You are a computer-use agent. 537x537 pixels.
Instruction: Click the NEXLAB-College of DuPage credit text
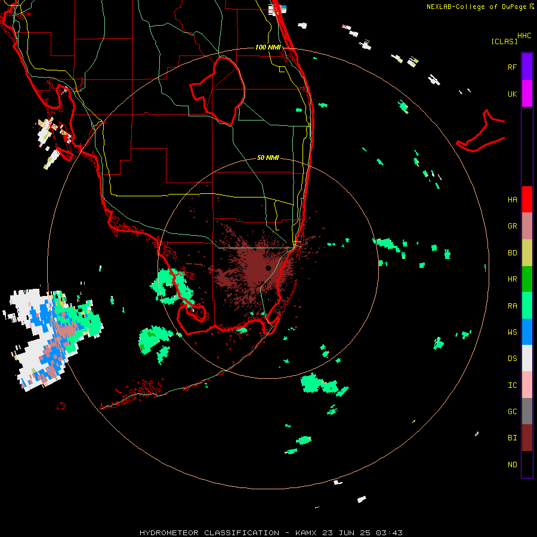click(x=477, y=7)
